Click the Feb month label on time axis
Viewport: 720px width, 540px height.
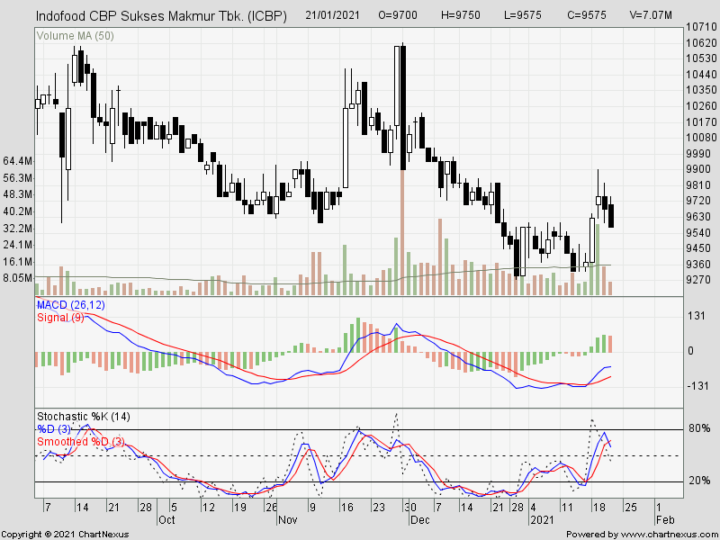[x=665, y=520]
